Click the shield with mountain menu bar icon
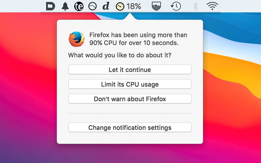 pos(157,6)
